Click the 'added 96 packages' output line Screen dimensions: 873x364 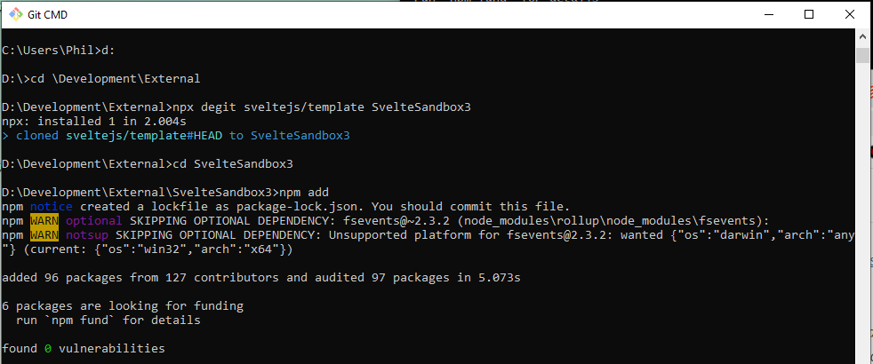261,277
